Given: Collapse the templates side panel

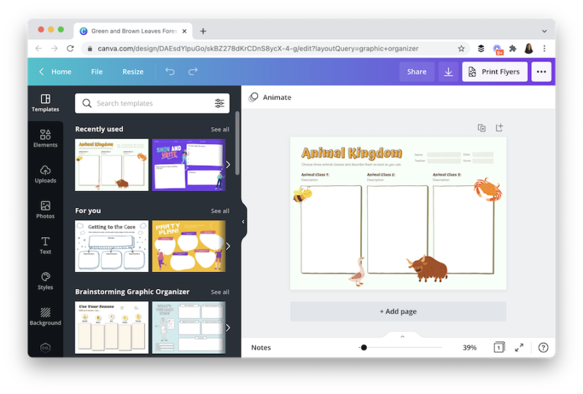Looking at the screenshot, I should point(243,222).
